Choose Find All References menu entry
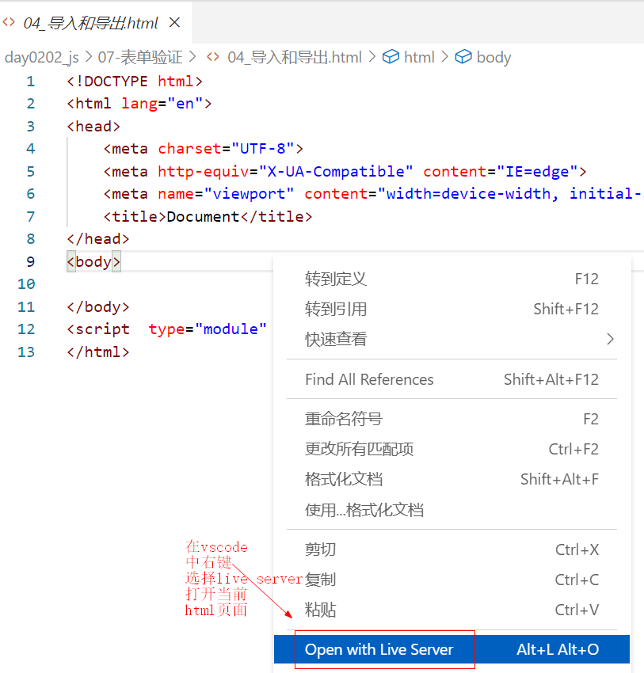 point(369,379)
